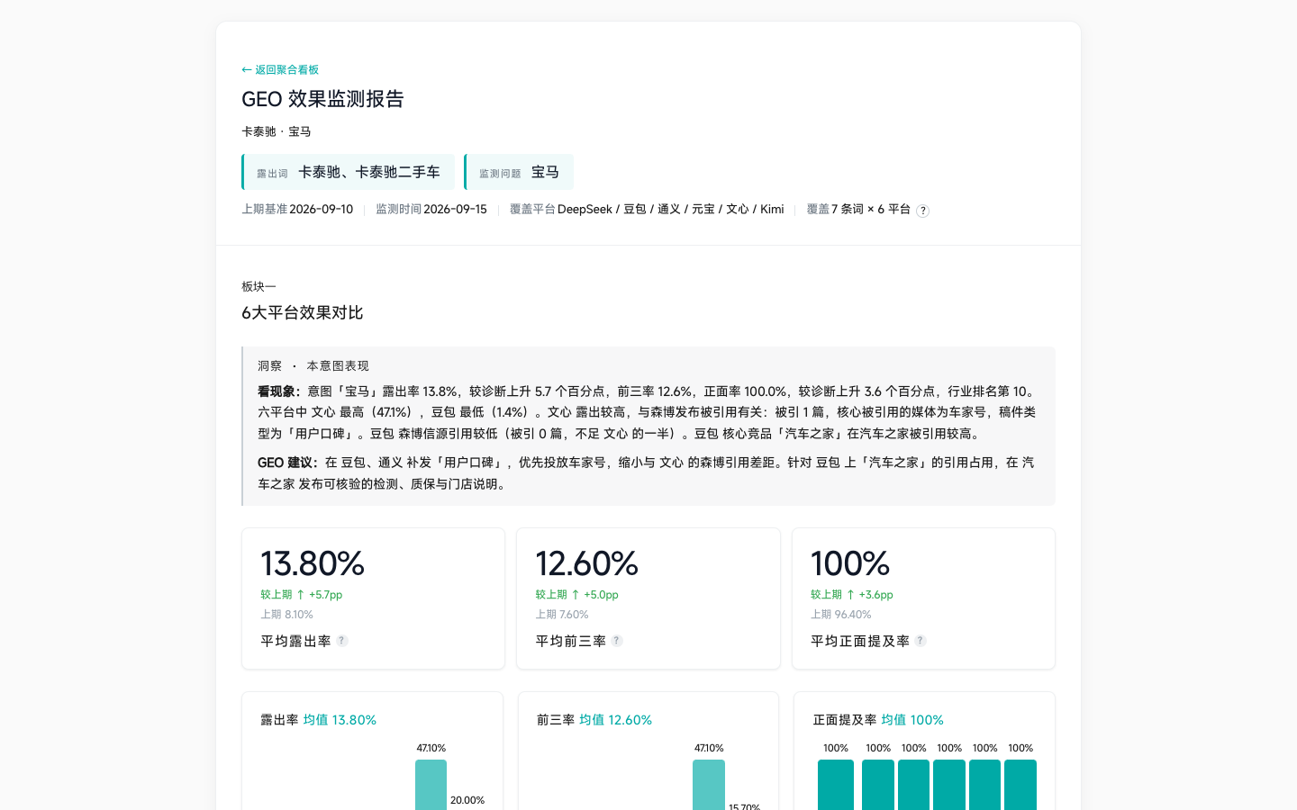Click the 47.10% bar in 前三率 chart
This screenshot has height=810, width=1297.
tap(709, 785)
